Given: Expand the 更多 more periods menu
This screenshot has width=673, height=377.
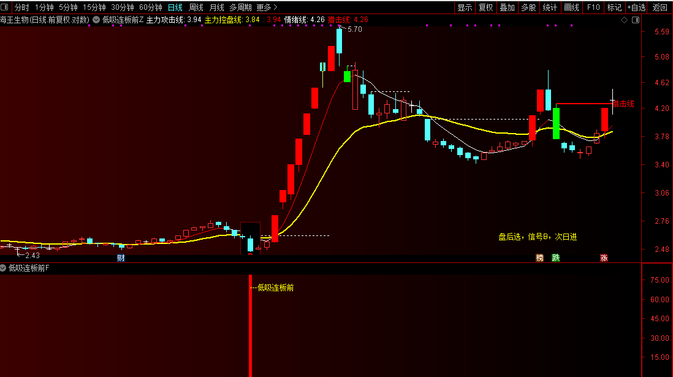Looking at the screenshot, I should 267,7.
